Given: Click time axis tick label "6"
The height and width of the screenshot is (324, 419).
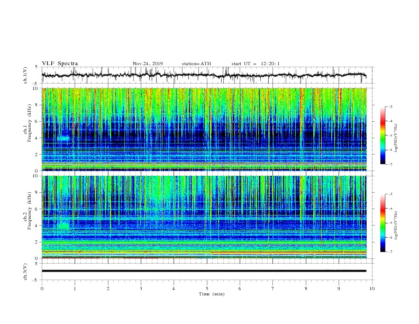Looking at the screenshot, I should coord(240,289).
